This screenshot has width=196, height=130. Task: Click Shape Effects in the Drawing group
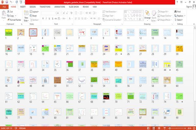click(165, 20)
